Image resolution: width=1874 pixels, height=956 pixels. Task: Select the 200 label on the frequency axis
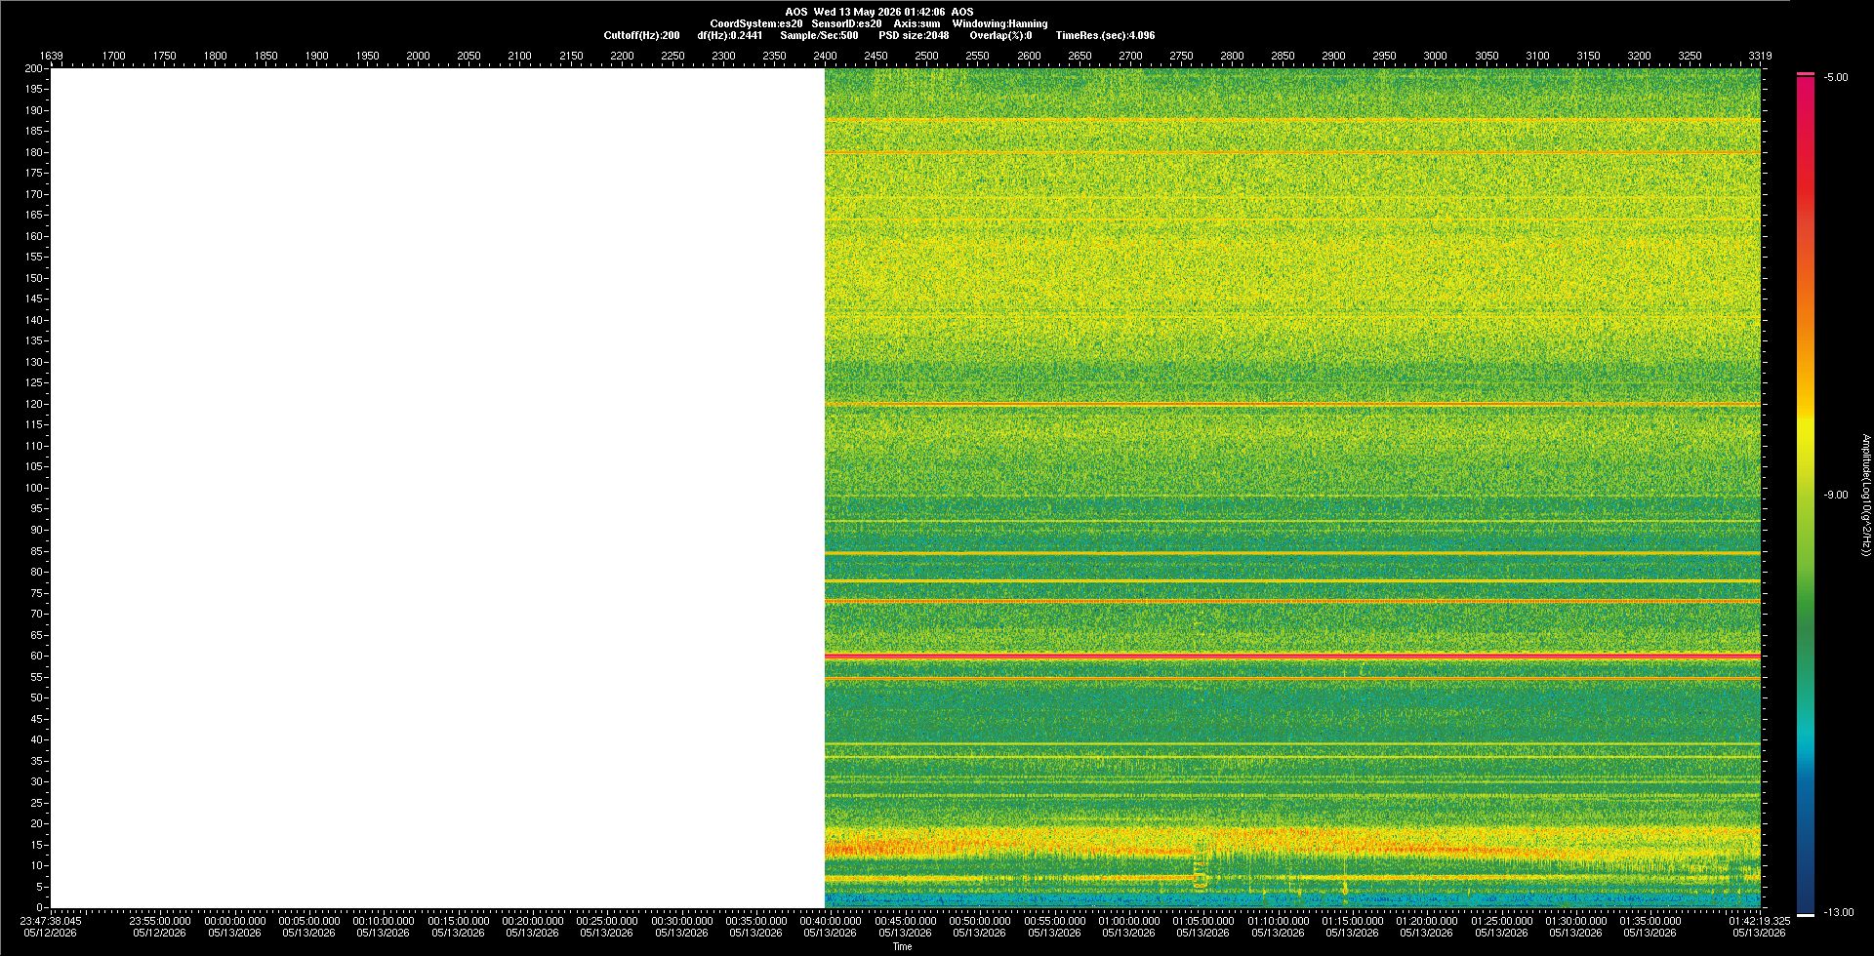34,68
